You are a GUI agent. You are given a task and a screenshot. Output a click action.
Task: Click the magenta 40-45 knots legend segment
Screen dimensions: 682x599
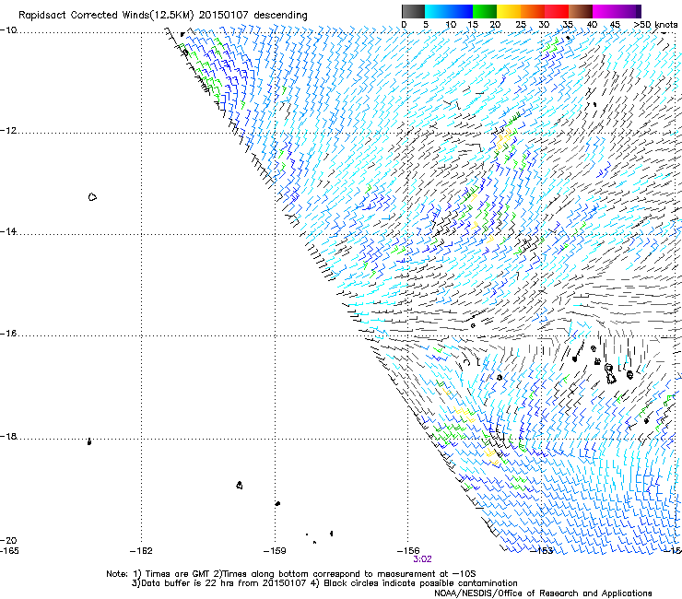tap(605, 11)
